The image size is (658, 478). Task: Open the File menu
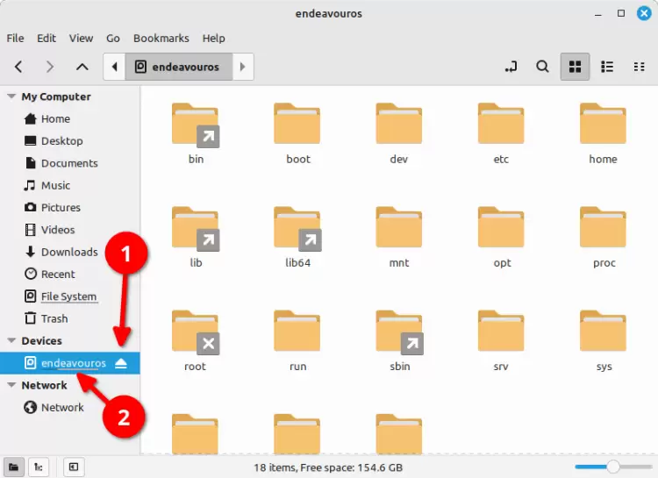[15, 39]
